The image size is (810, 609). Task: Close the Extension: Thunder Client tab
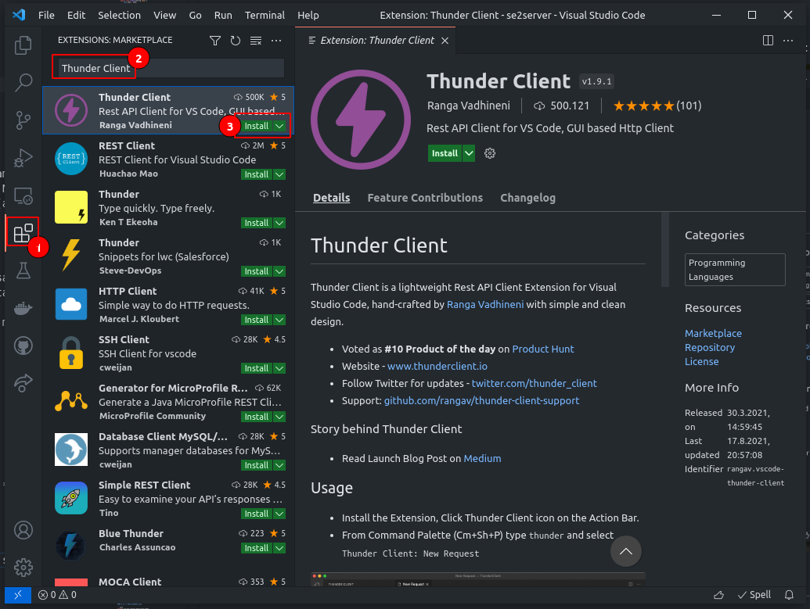coord(445,40)
